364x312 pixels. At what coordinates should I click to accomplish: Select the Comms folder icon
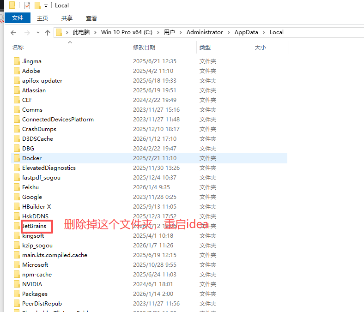17,110
